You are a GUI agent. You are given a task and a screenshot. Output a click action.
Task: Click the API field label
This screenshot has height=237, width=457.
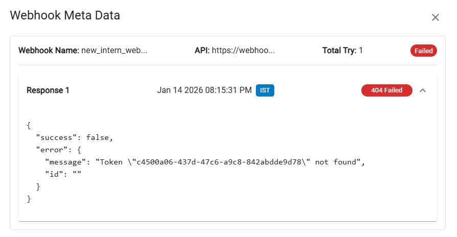point(202,51)
